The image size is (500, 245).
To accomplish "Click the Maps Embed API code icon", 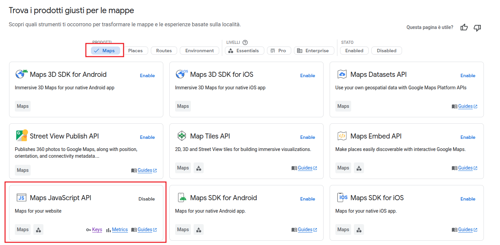I will 342,136.
